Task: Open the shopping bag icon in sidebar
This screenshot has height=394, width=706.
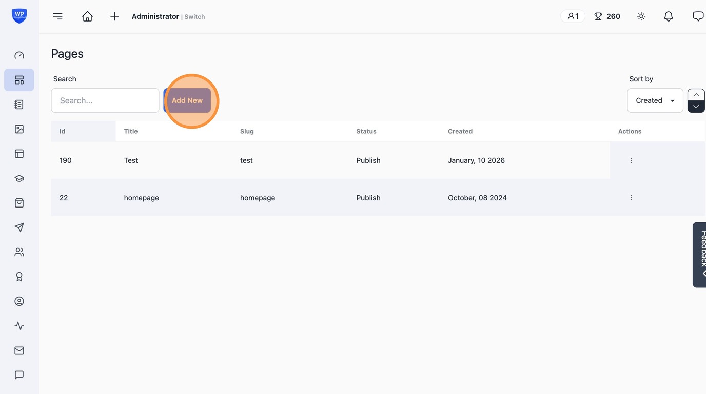Action: pyautogui.click(x=19, y=203)
